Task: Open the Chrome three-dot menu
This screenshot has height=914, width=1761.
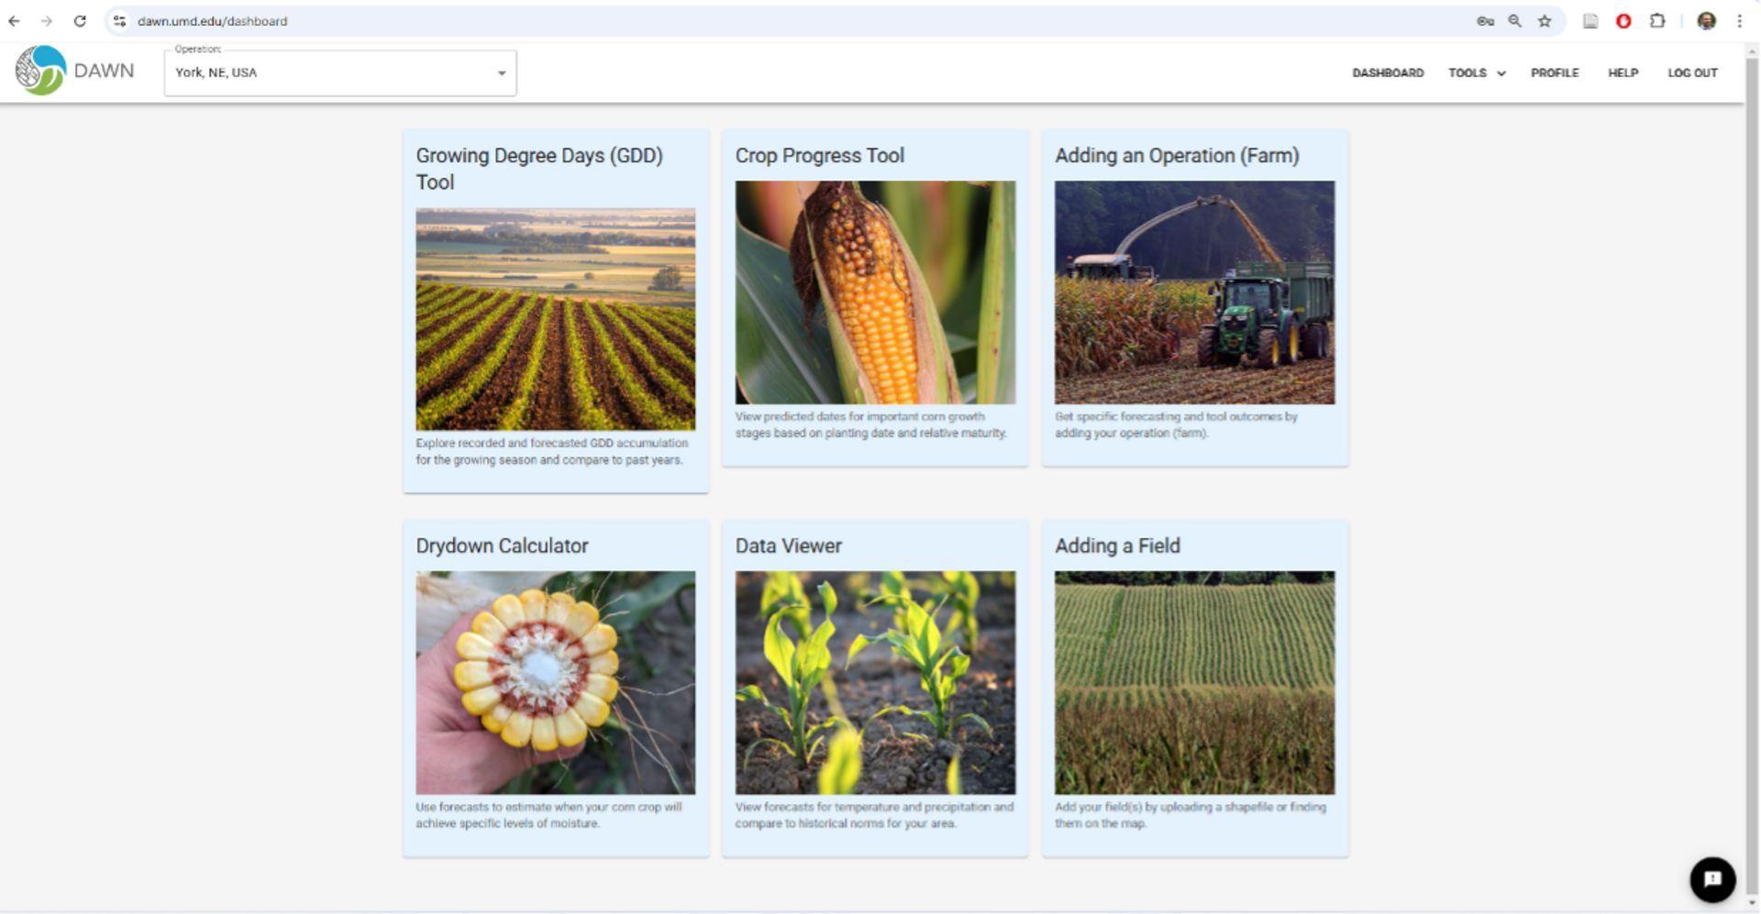Action: 1739,21
